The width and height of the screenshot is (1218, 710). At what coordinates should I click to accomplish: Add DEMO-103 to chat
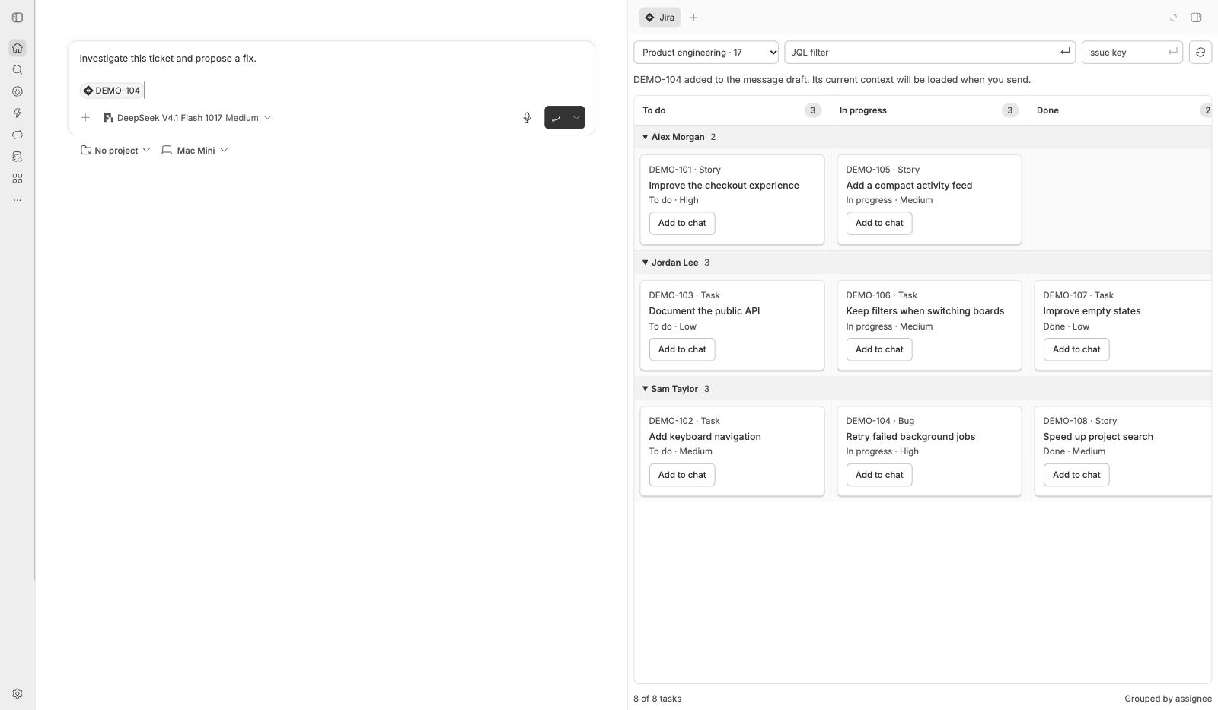pyautogui.click(x=682, y=349)
